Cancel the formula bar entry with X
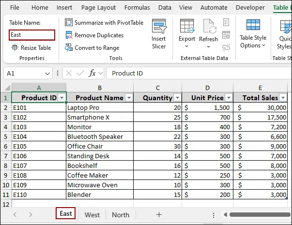Screen dimensions: 292x225 click(69, 74)
